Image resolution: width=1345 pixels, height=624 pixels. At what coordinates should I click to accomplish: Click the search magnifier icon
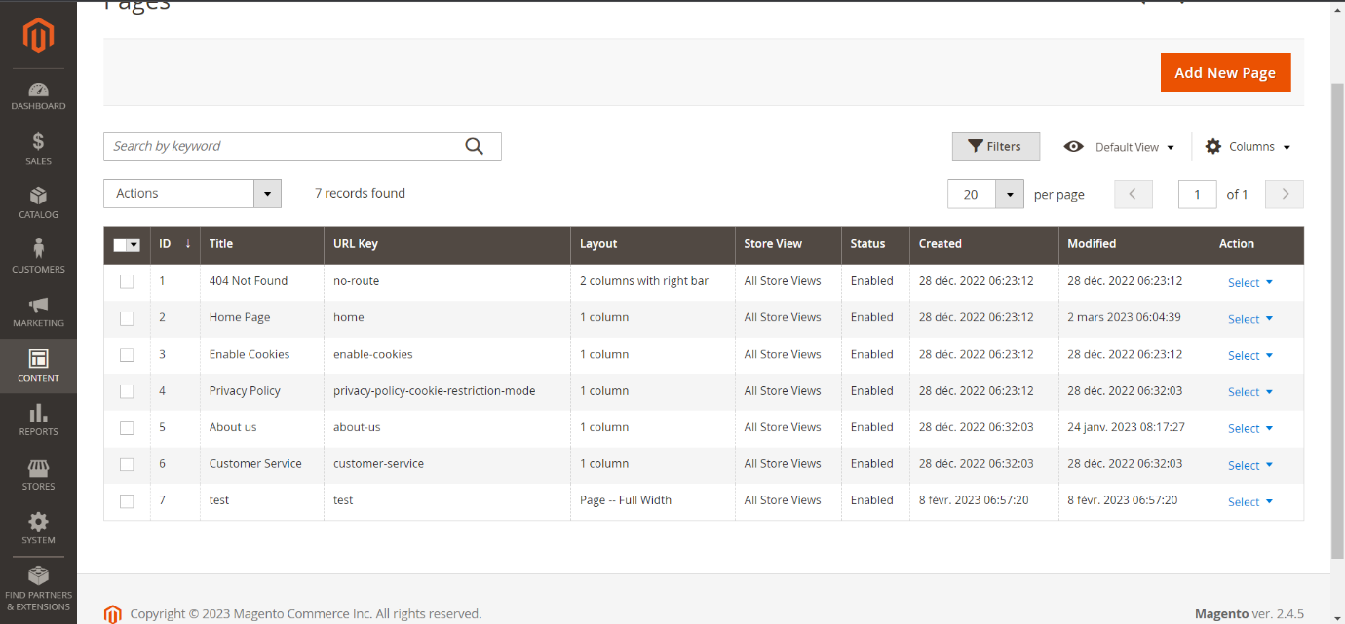coord(474,146)
